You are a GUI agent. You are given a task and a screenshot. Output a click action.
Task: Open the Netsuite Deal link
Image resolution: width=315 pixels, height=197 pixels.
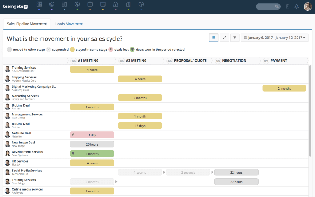coord(21,133)
